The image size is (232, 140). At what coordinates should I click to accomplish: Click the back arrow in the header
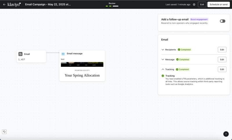coord(4,5)
